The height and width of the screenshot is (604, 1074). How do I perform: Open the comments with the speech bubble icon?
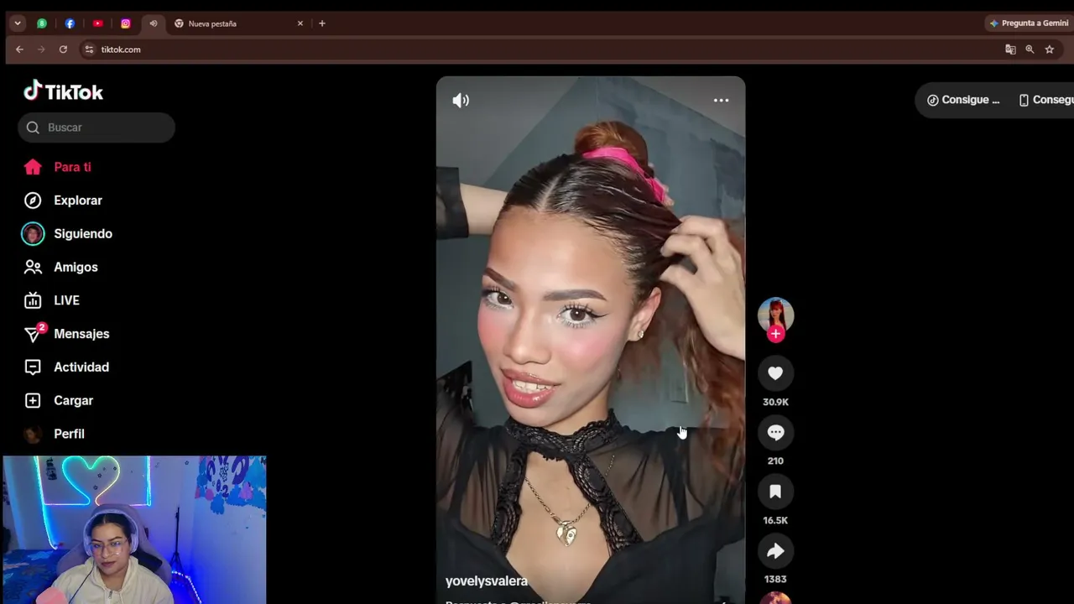(775, 432)
